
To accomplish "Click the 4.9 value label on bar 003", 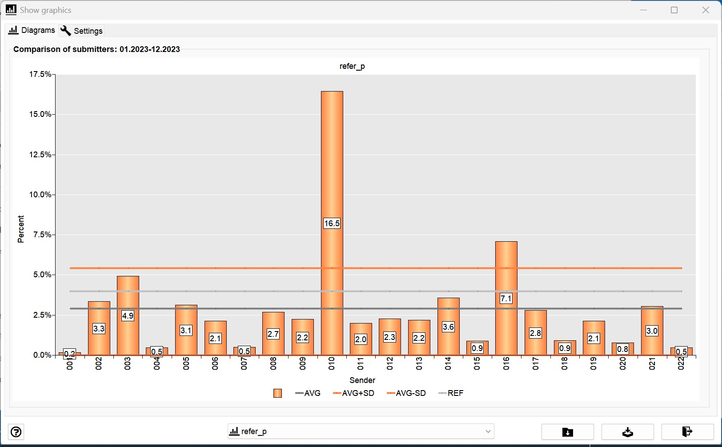I will pos(128,316).
